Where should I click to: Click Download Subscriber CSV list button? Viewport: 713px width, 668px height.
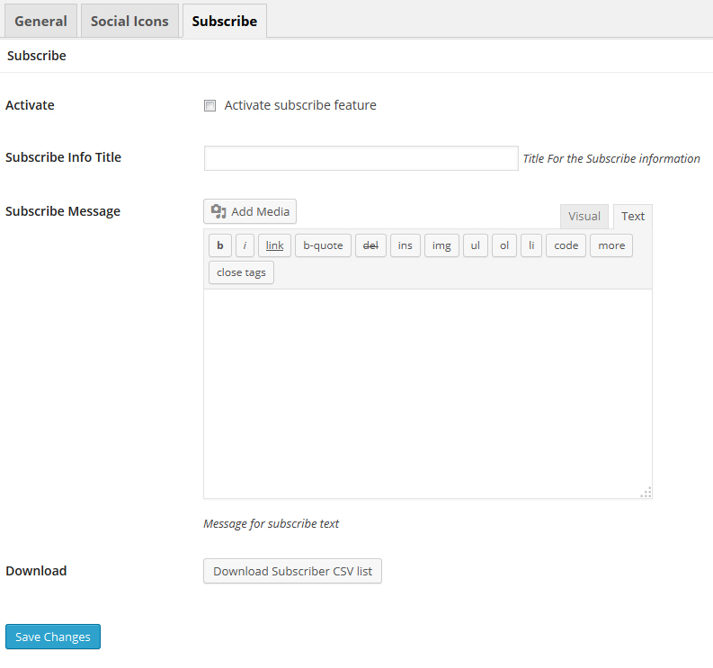click(x=292, y=571)
